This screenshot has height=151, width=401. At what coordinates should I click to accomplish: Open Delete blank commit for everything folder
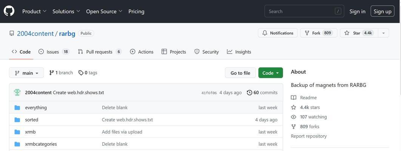click(114, 108)
